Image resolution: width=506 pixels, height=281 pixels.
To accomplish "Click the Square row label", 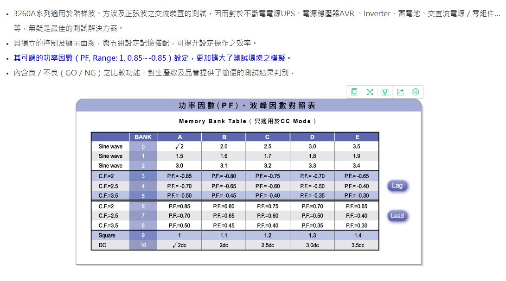I will (107, 236).
